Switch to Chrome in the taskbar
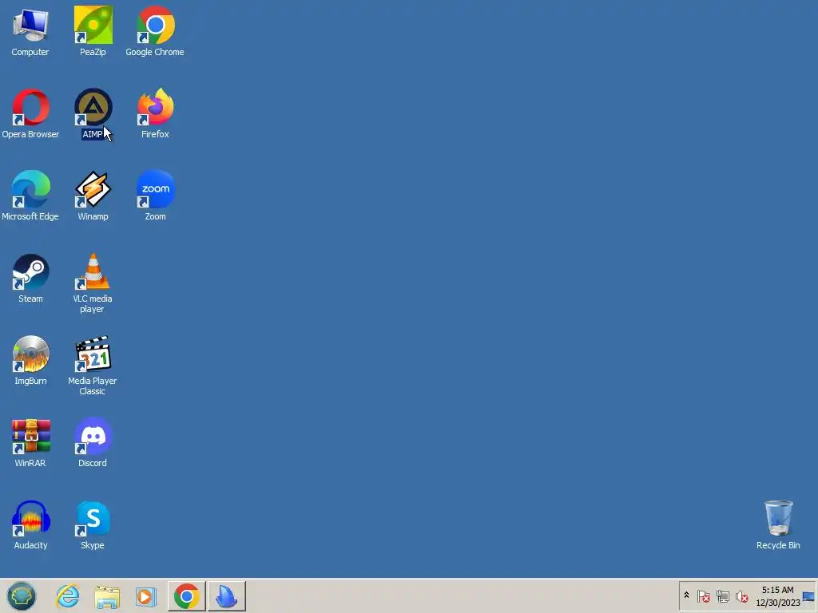 coord(186,595)
